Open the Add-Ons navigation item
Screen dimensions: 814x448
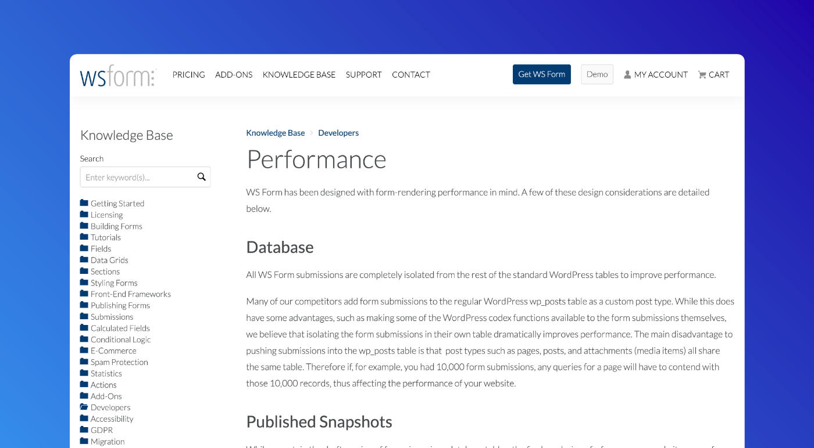(x=234, y=74)
